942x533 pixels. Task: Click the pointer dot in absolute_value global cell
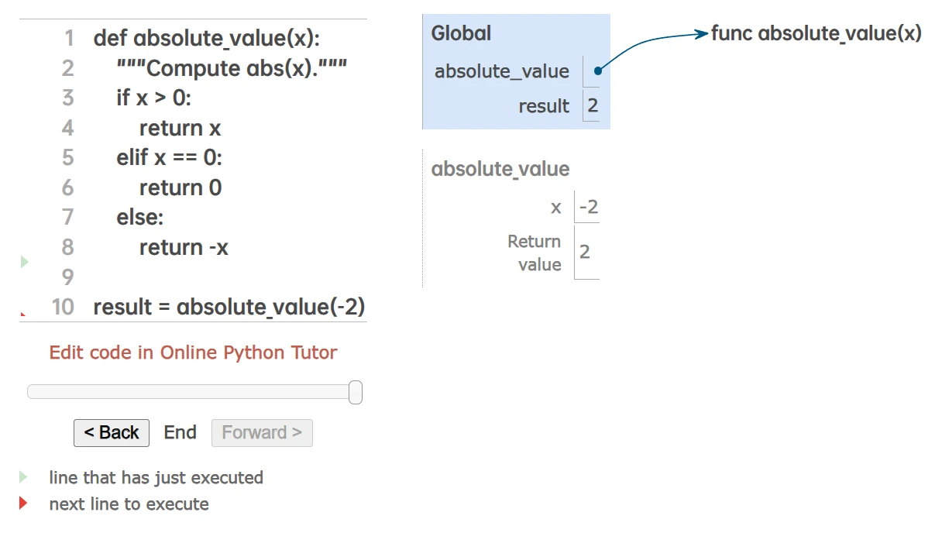pos(597,71)
